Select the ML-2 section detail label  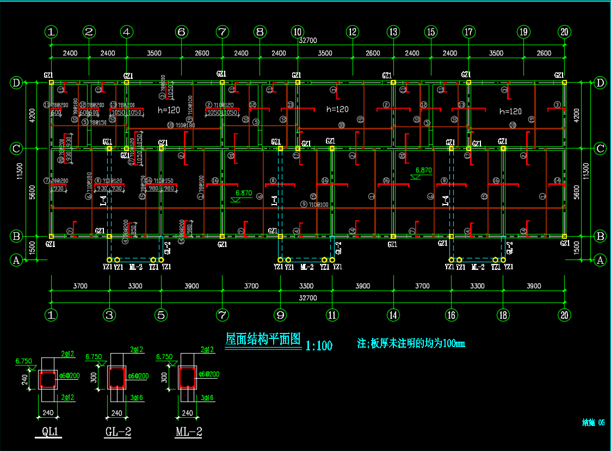(189, 433)
